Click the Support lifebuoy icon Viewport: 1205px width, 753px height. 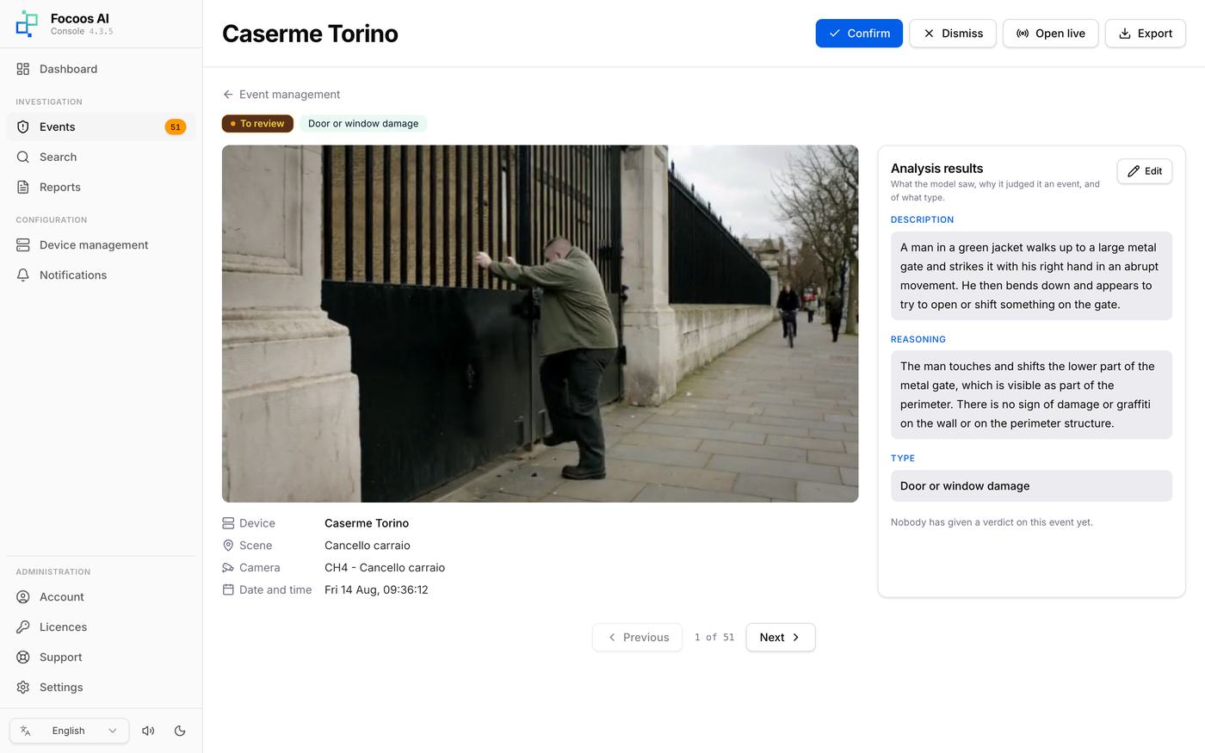coord(23,657)
